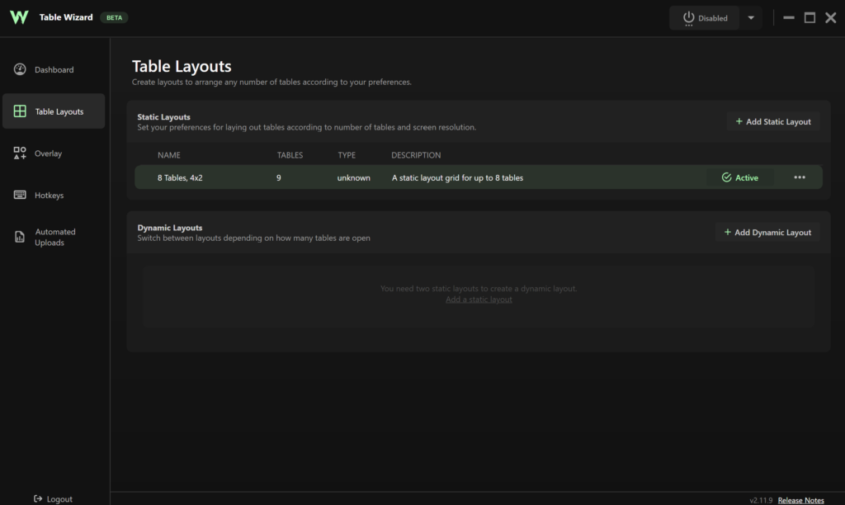Click the Overlay sidebar icon
The height and width of the screenshot is (505, 845).
[20, 153]
